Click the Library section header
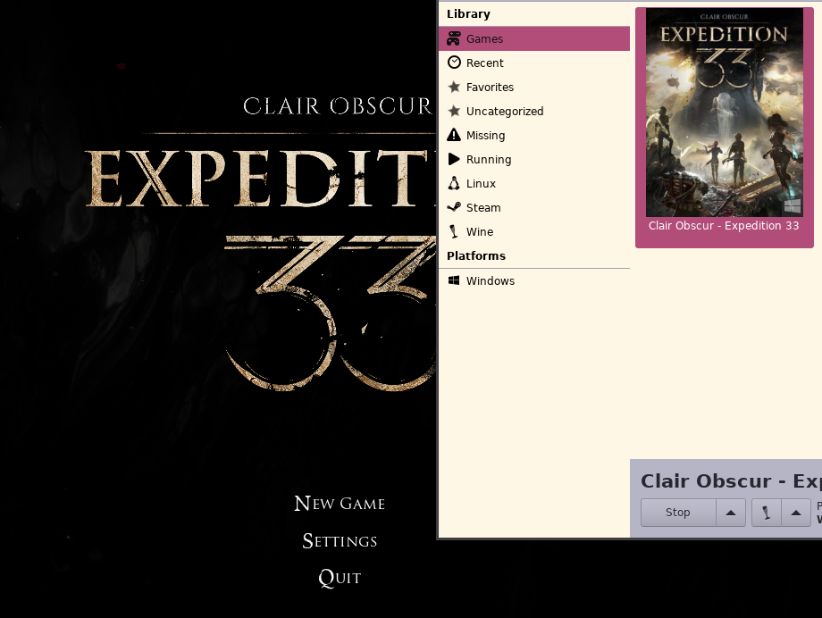The image size is (822, 618). (x=468, y=14)
